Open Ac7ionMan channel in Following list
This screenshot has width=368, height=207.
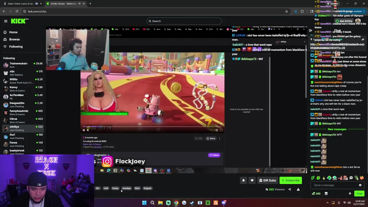tap(23, 97)
